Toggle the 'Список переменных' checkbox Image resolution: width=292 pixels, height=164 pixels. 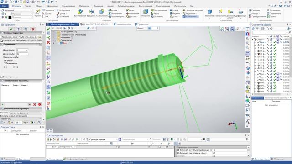[x=2, y=77]
